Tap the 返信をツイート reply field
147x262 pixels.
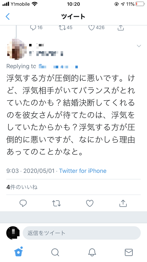82,233
